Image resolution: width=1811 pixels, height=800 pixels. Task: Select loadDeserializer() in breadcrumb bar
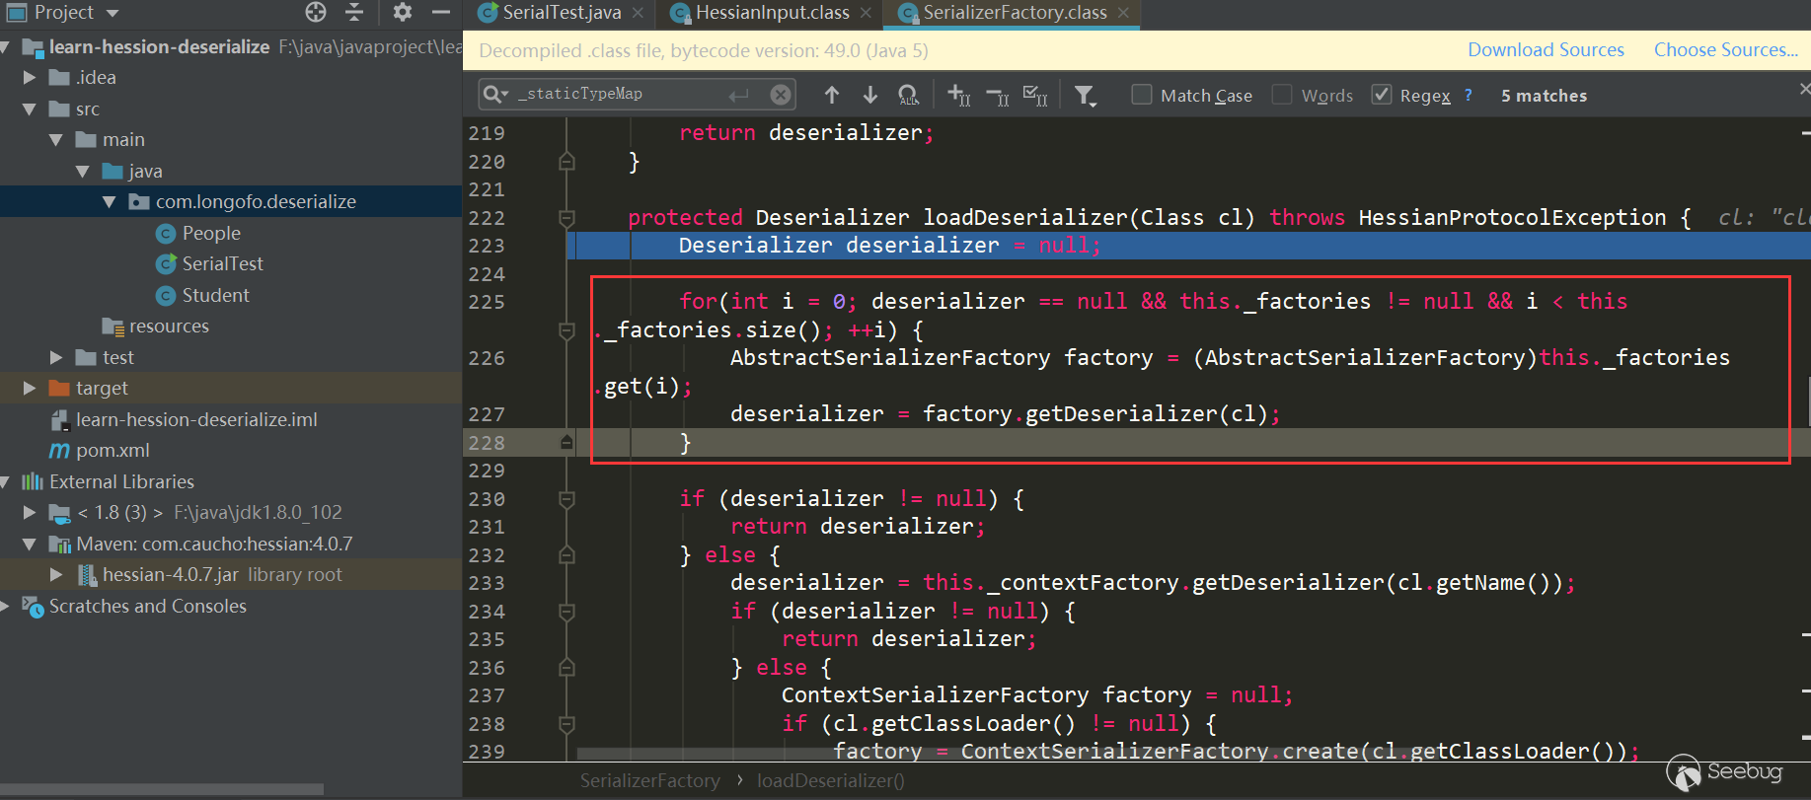point(830,780)
